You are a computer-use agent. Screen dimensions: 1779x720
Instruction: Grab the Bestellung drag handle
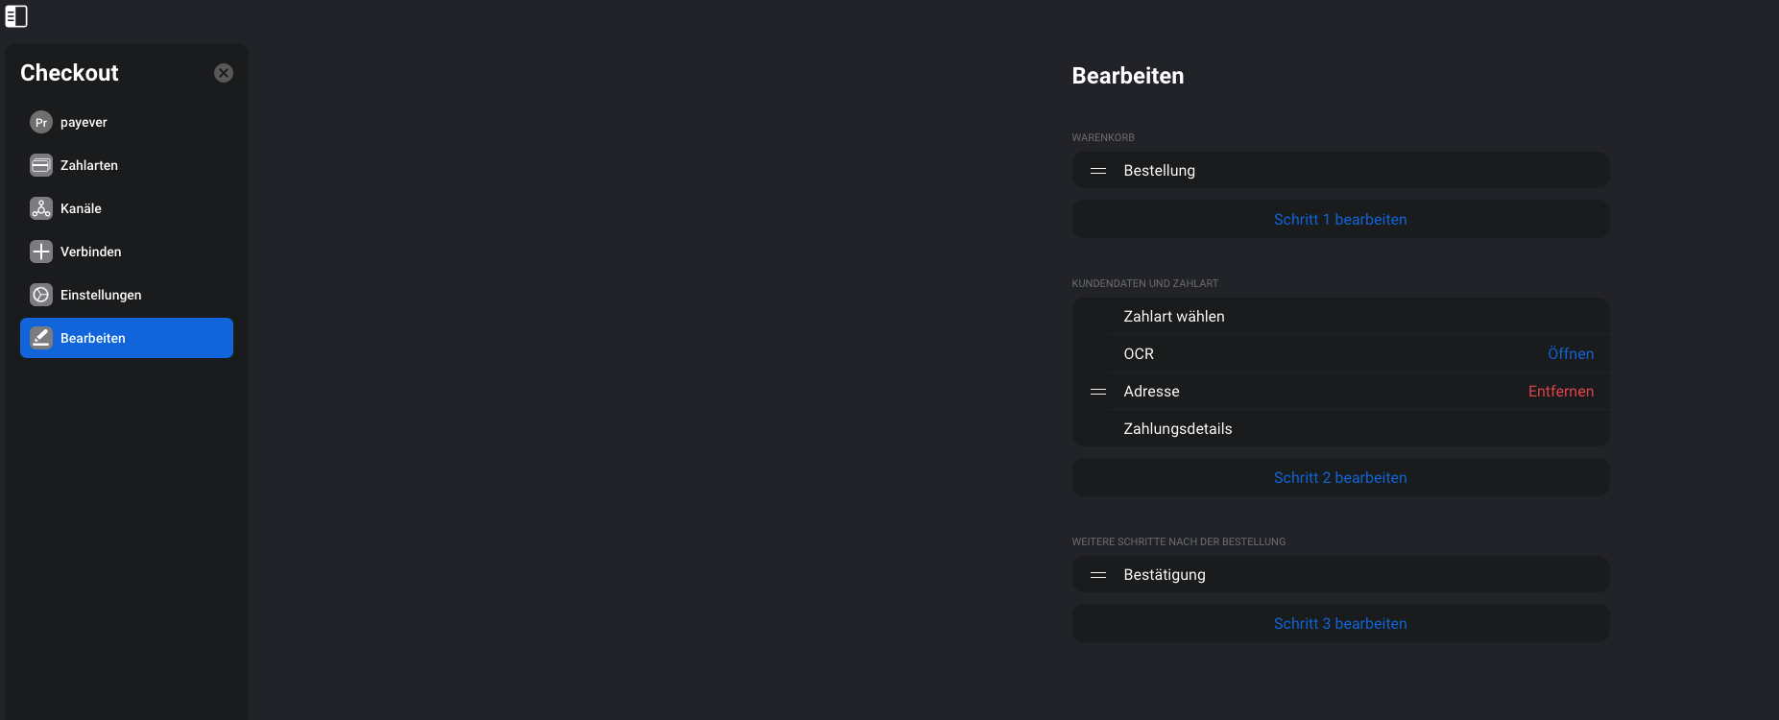click(1098, 171)
